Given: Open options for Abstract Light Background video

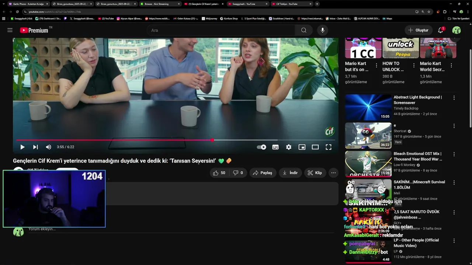Looking at the screenshot, I should click(454, 98).
